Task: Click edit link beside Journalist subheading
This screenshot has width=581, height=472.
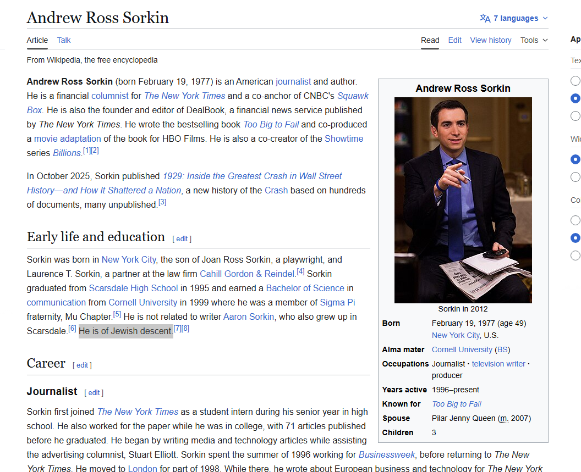Action: [94, 392]
